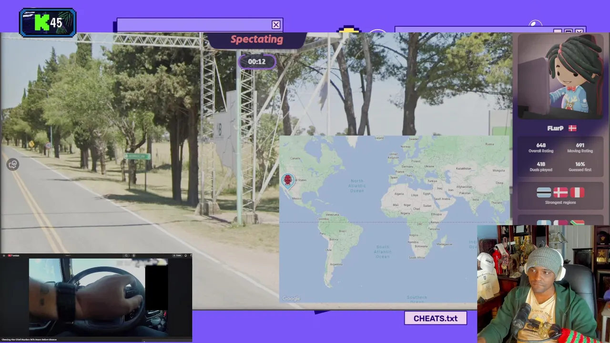610x343 pixels.
Task: Click the North Atlantic Ocean label
Action: (357, 186)
